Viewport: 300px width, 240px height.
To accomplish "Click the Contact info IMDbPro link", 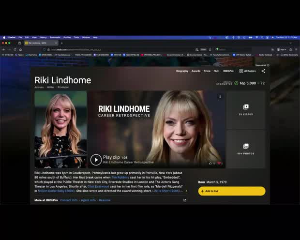I will pyautogui.click(x=69, y=200).
